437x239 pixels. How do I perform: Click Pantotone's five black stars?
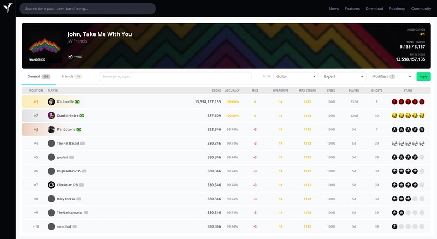pyautogui.click(x=408, y=129)
